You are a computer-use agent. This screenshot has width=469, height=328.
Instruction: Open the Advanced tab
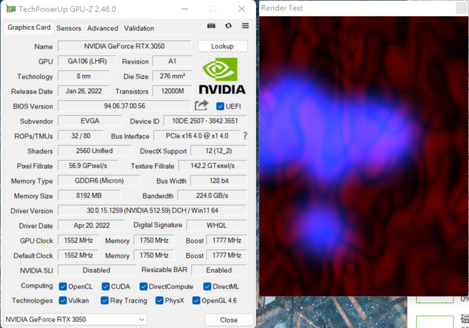(103, 28)
